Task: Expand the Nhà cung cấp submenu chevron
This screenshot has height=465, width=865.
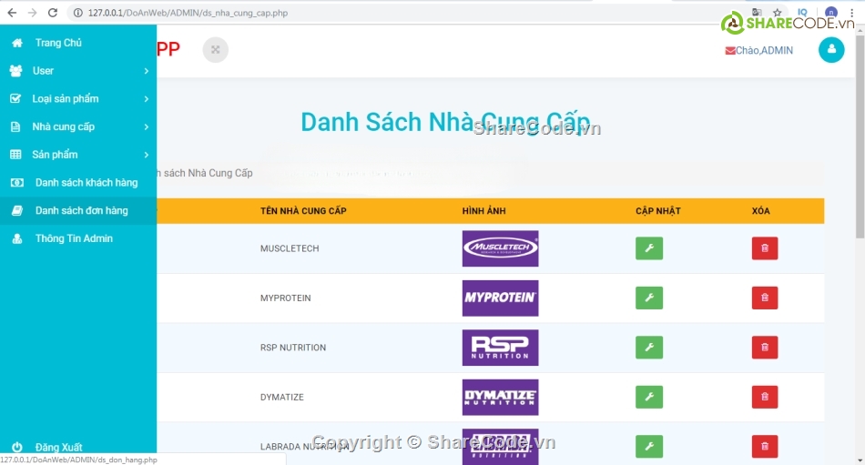Action: pos(147,126)
